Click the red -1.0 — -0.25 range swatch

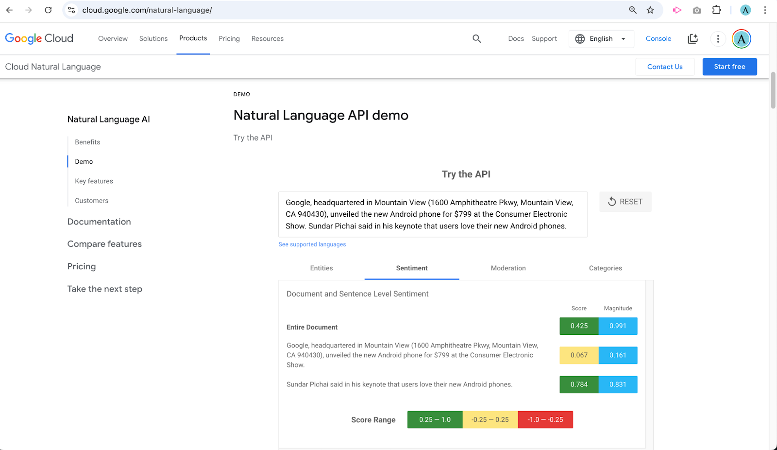pyautogui.click(x=545, y=420)
